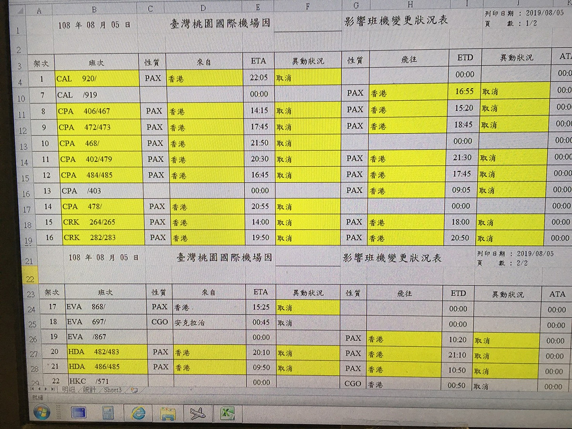Click the 班次 header in row 3
Image resolution: width=572 pixels, height=429 pixels.
pos(96,63)
